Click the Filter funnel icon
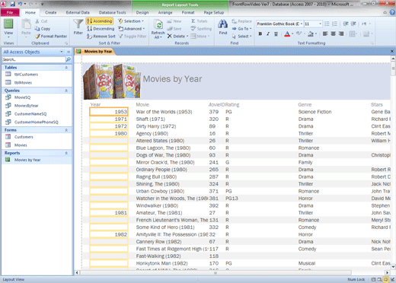This screenshot has height=283, width=396. (78, 24)
